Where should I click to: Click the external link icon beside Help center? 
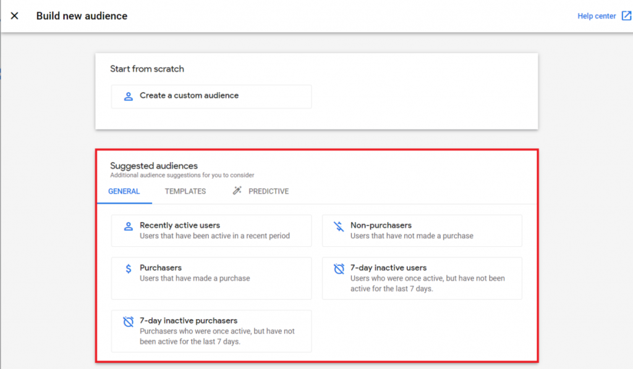626,15
